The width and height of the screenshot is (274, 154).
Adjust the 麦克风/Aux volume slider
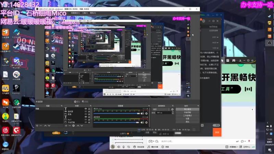point(117,114)
